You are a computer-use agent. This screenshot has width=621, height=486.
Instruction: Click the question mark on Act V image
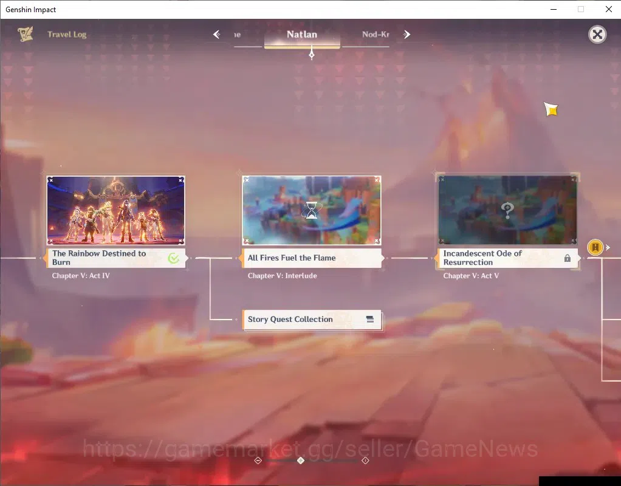tap(507, 210)
